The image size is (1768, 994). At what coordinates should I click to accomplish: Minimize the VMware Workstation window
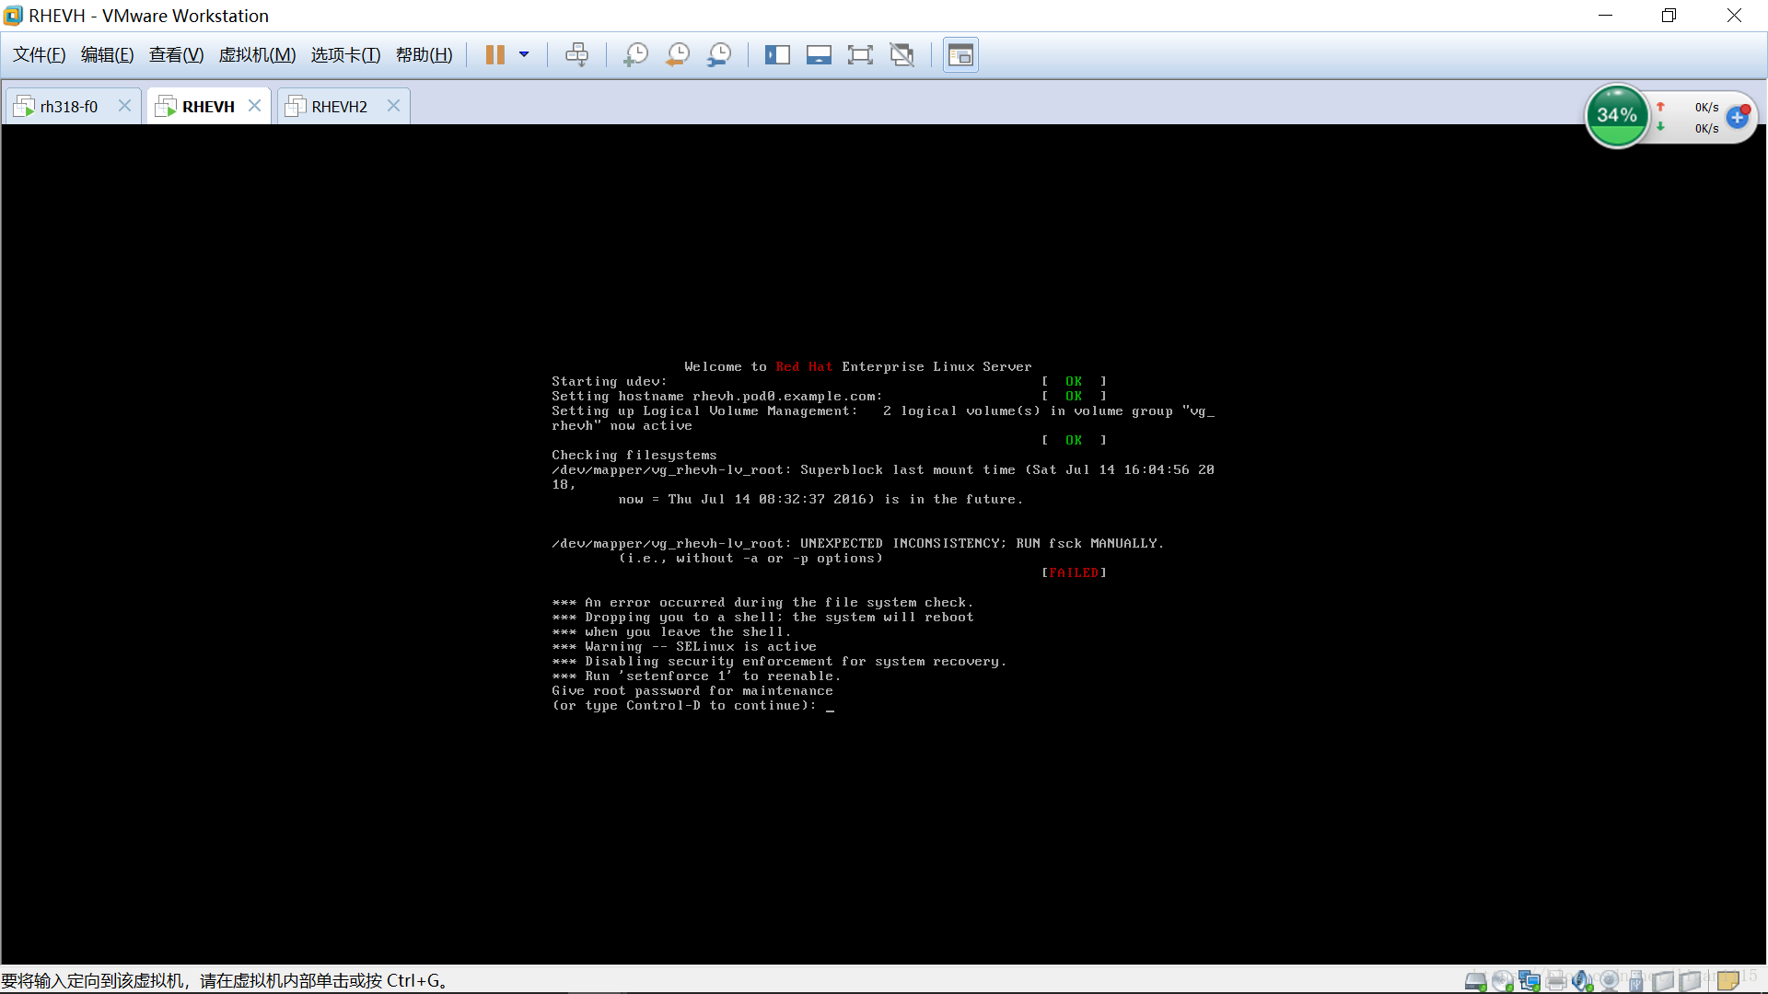pyautogui.click(x=1605, y=16)
